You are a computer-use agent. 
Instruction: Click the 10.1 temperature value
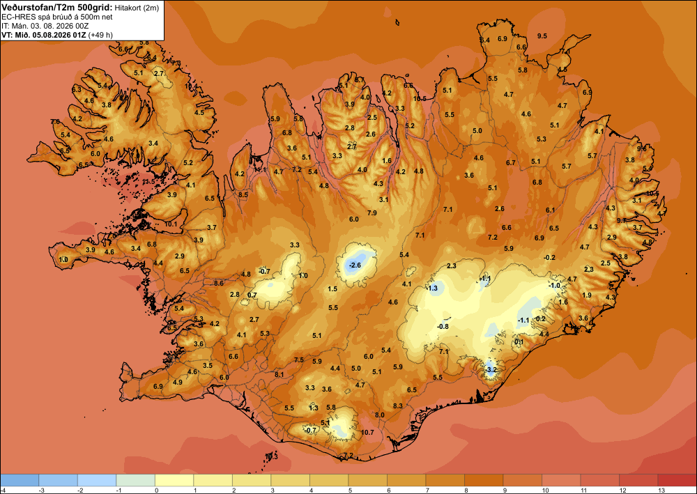[x=171, y=224]
